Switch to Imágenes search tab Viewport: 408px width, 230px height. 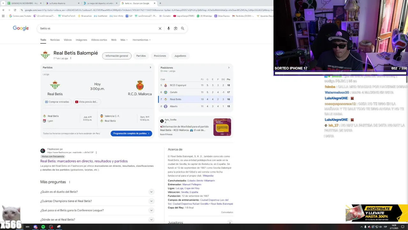[x=81, y=40]
